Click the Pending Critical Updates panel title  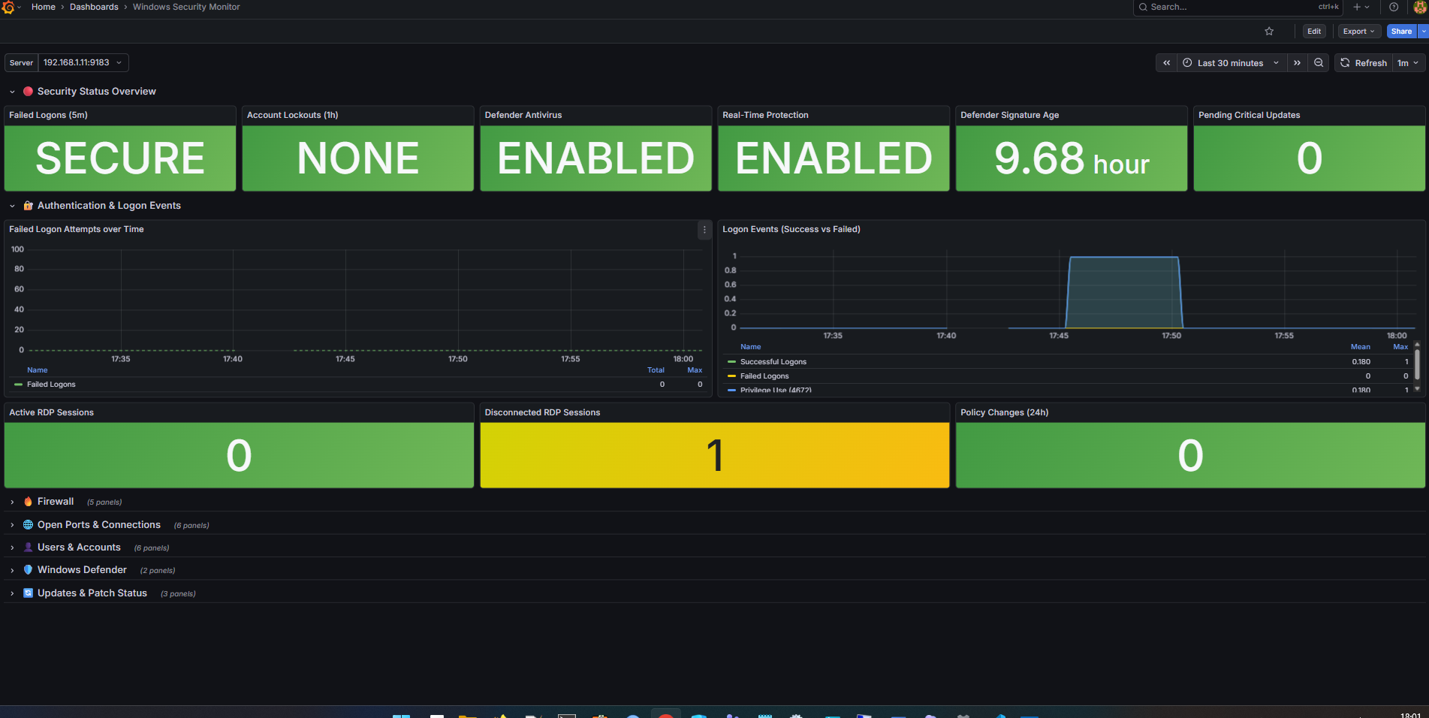(1249, 115)
